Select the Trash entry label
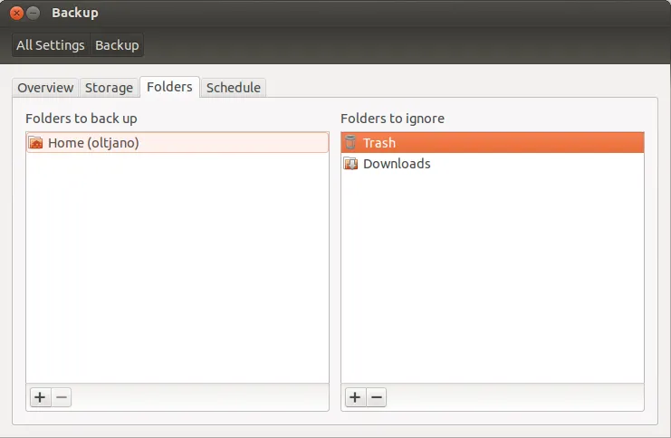 tap(379, 143)
